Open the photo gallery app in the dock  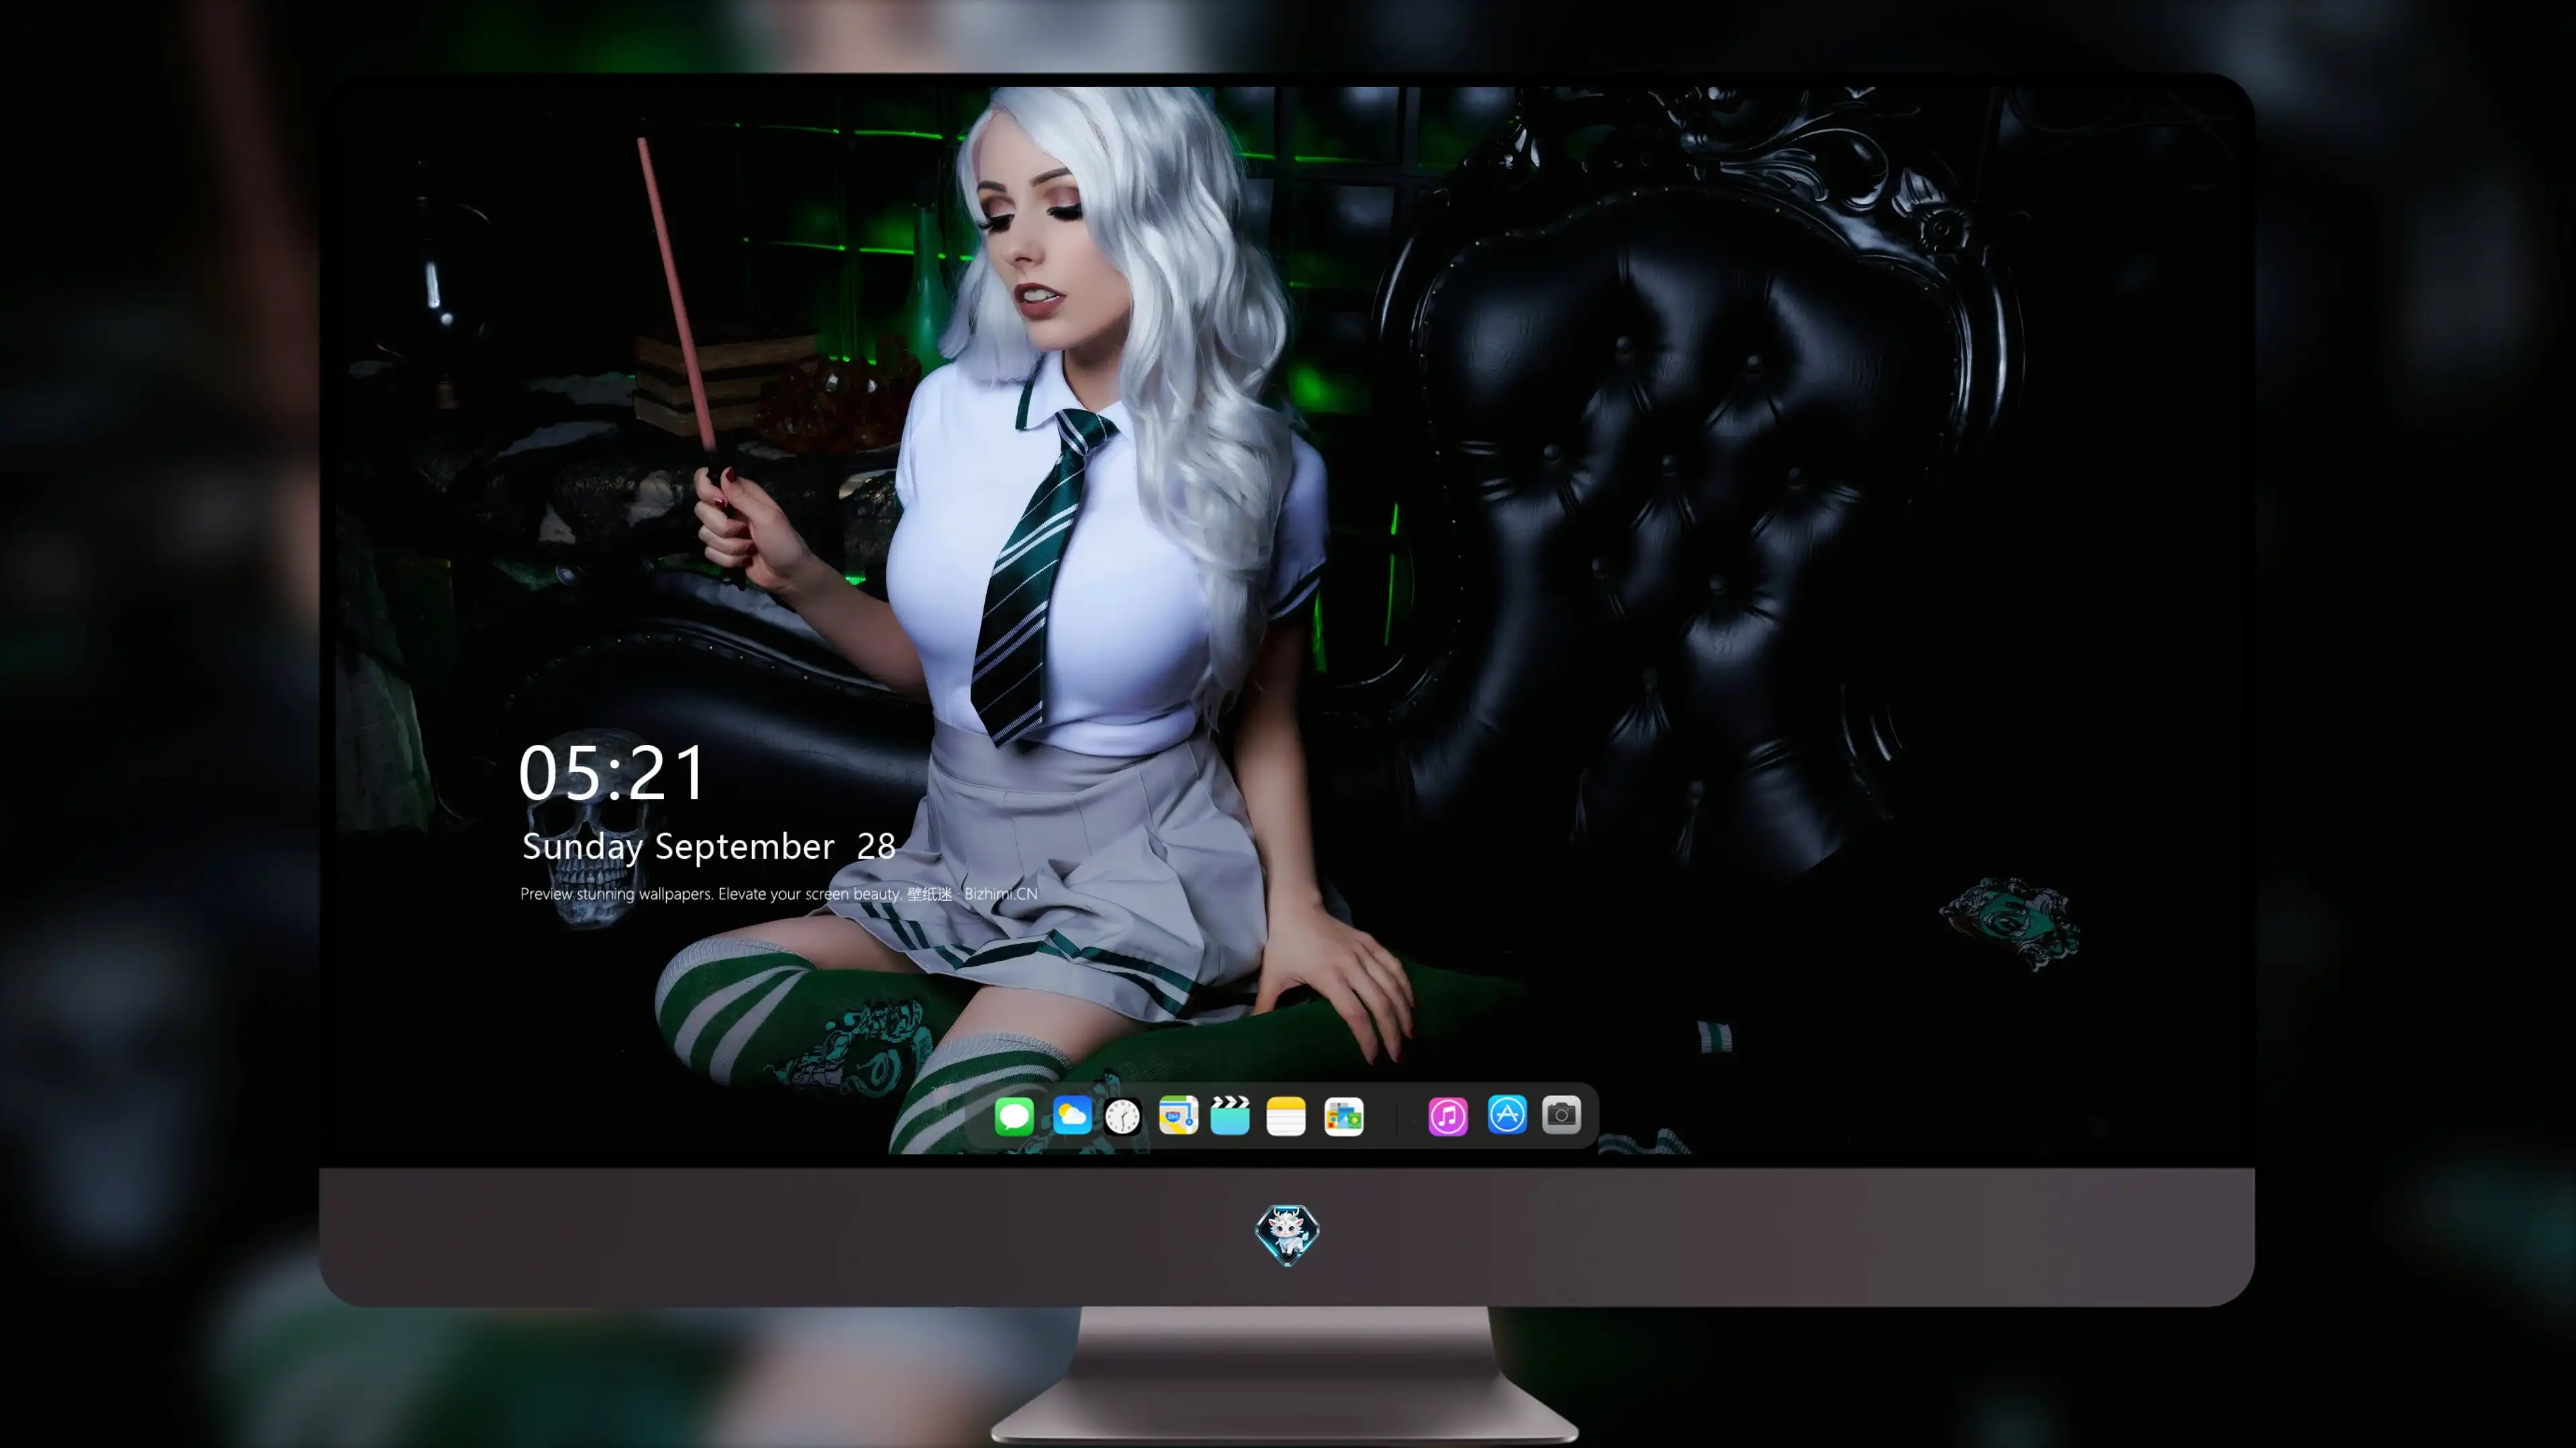click(x=1343, y=1118)
